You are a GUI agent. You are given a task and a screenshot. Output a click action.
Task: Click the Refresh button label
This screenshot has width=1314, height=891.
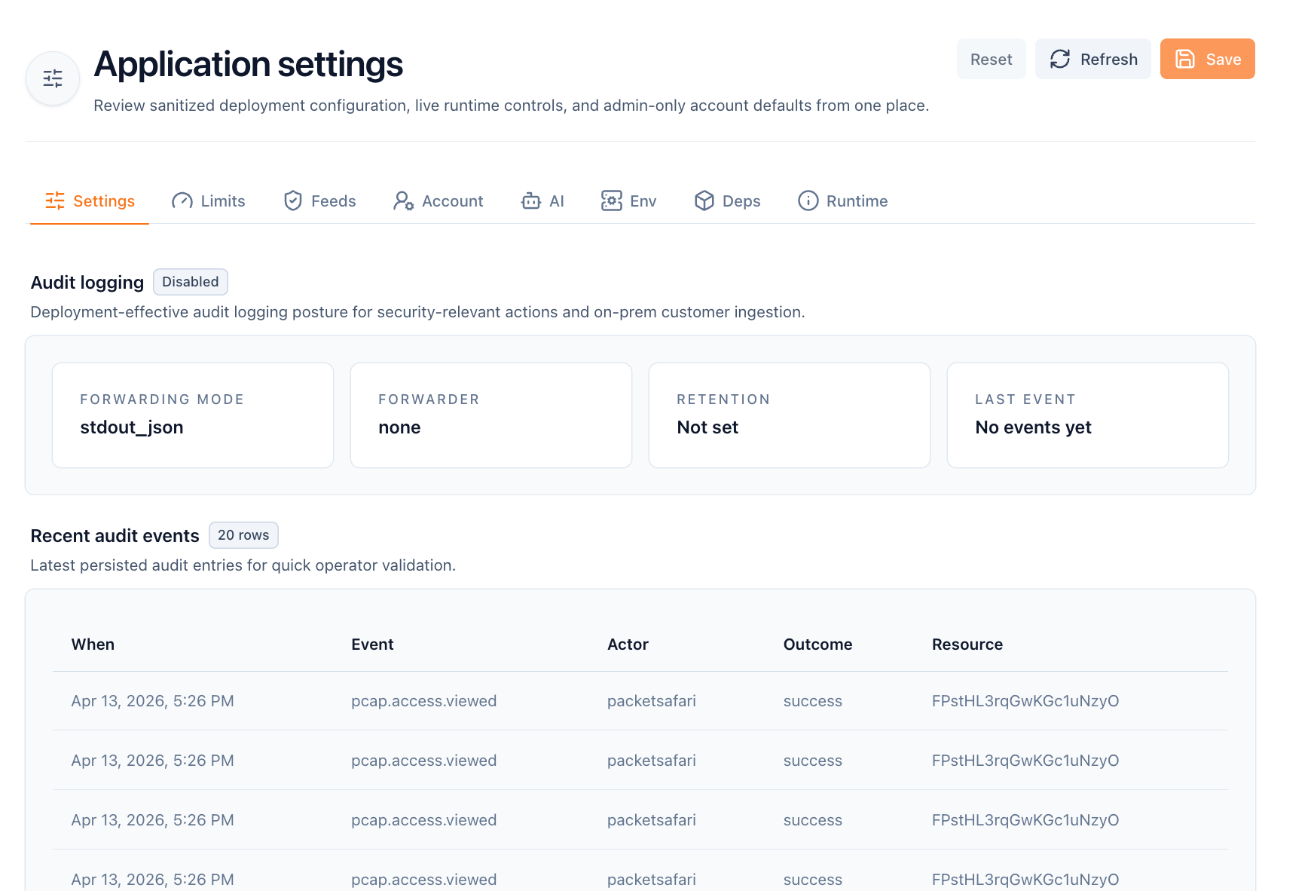(x=1109, y=60)
